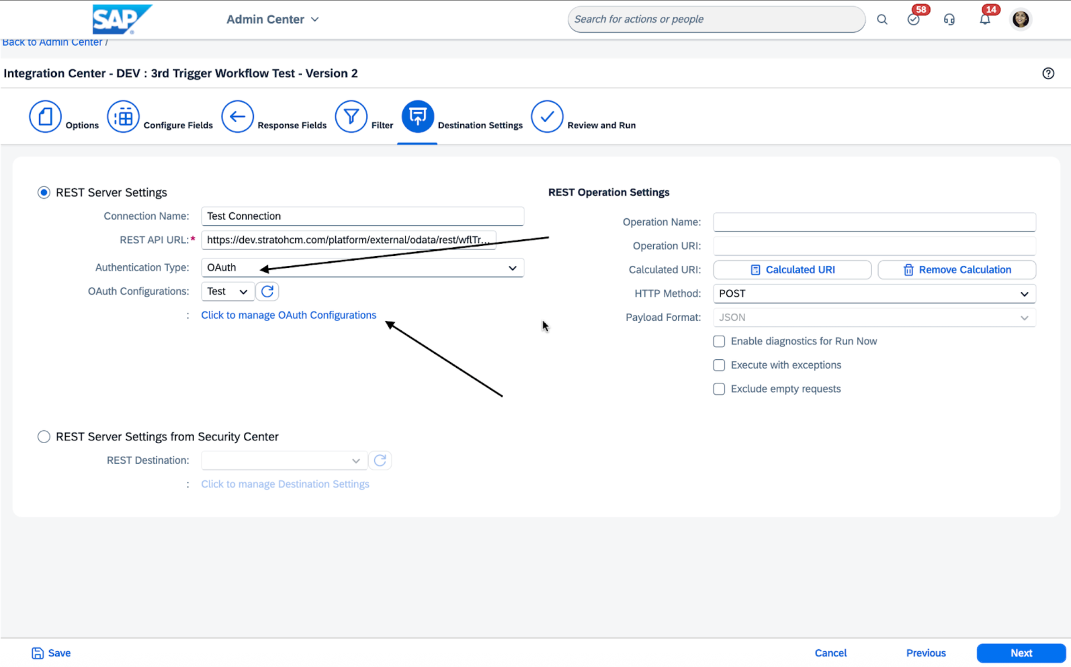The image size is (1071, 667).
Task: Open notifications bell icon
Action: (985, 20)
